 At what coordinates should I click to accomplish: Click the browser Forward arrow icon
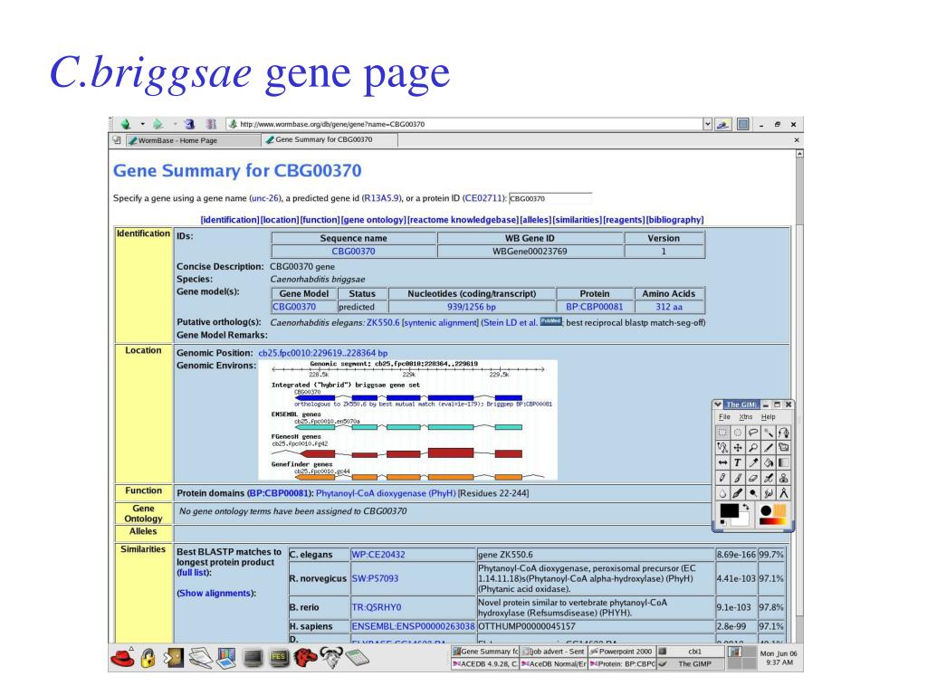[158, 124]
